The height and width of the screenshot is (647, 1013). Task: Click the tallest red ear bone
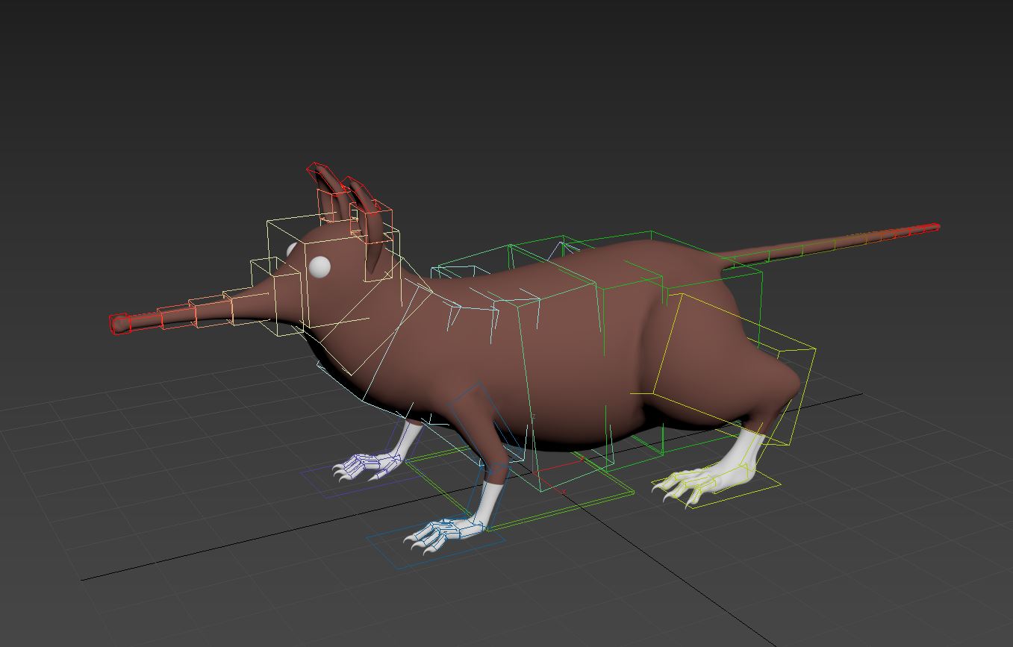pos(320,175)
